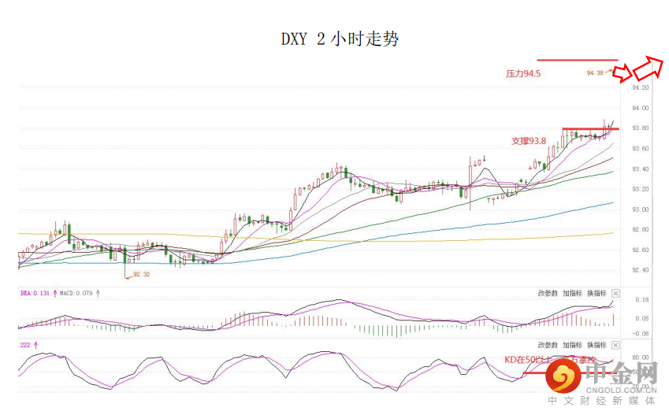Click the 0.18 MACD axis label
669x415 pixels.
click(641, 299)
